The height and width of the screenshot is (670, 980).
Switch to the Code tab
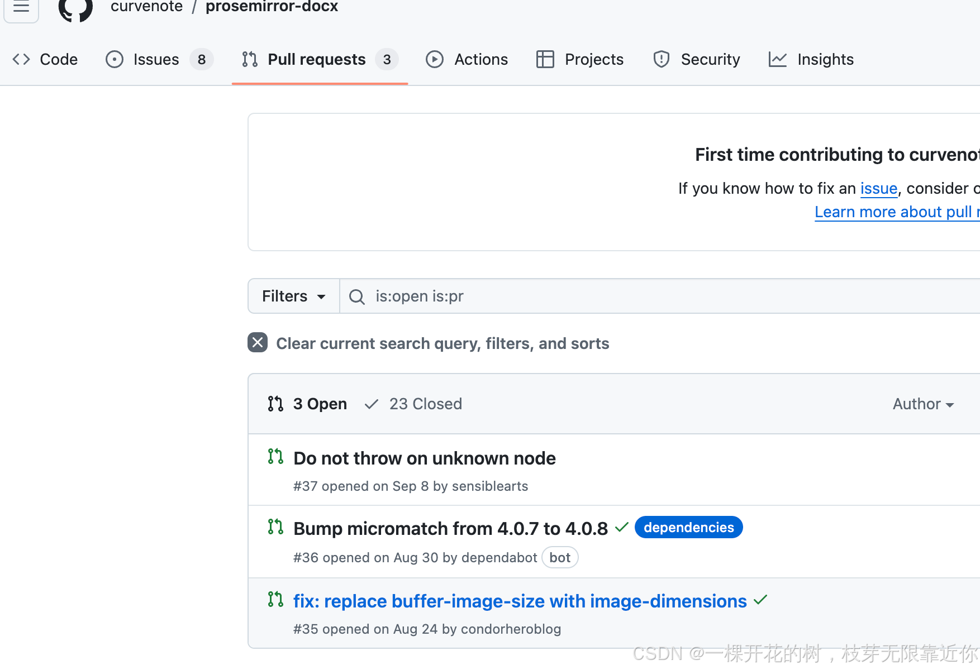45,59
